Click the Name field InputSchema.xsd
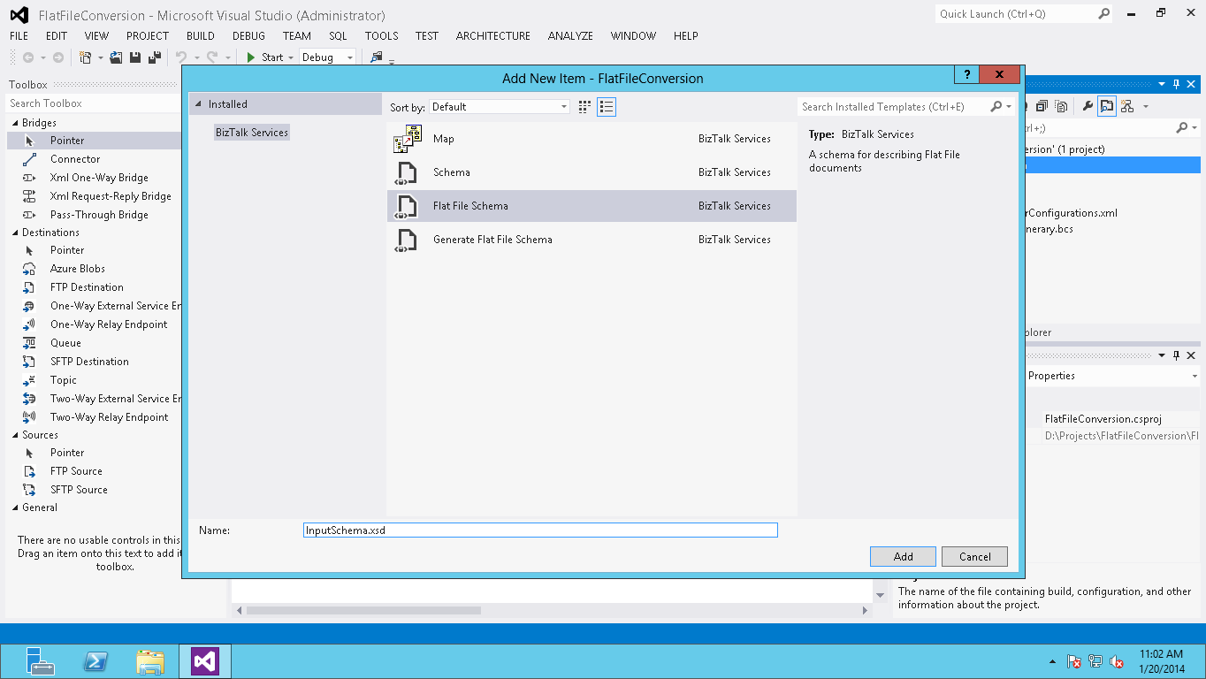The image size is (1206, 679). [540, 530]
